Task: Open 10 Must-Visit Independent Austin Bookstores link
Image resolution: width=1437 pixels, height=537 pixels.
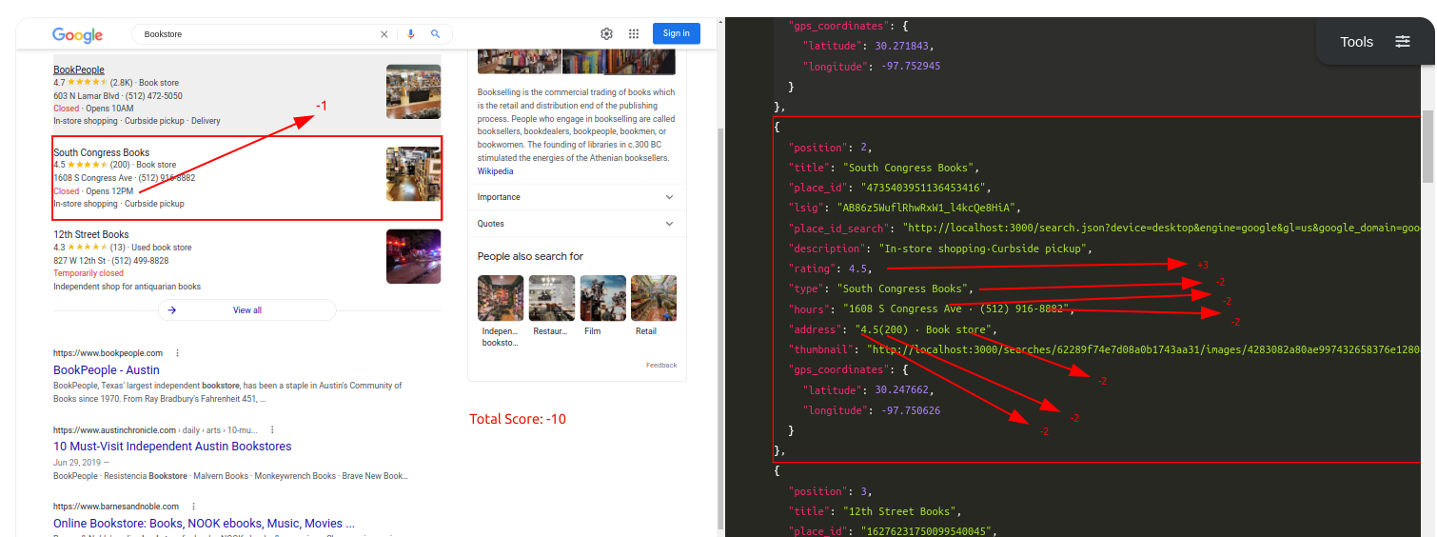Action: click(172, 447)
